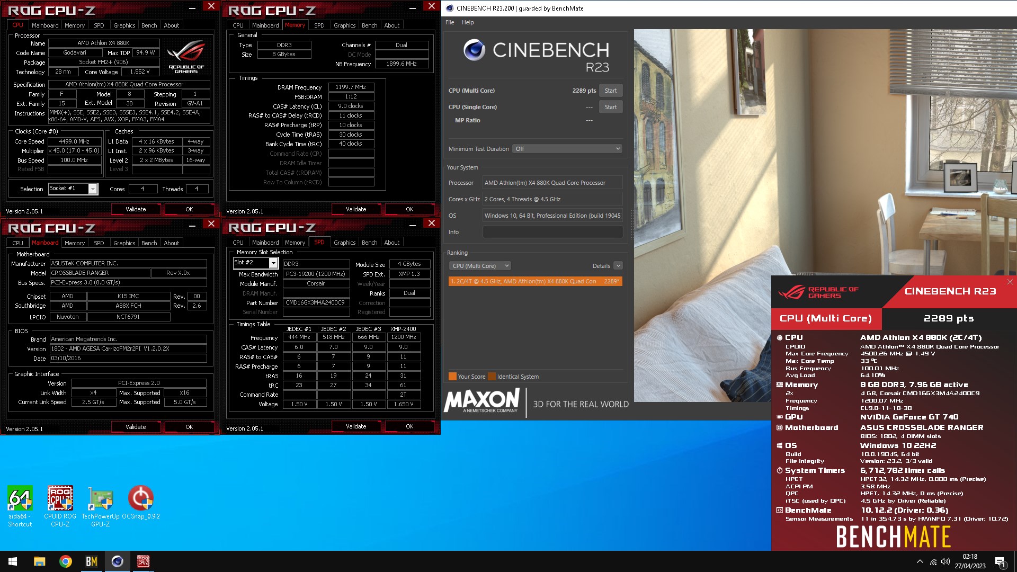The height and width of the screenshot is (572, 1017).
Task: Click Identical System legend swatch
Action: [492, 377]
